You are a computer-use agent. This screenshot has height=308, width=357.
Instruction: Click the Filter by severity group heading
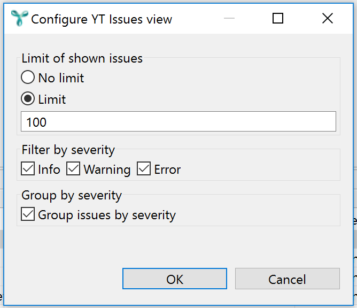click(68, 150)
